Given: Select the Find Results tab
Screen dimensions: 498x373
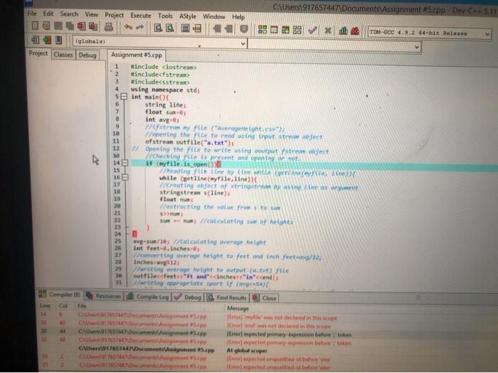Looking at the screenshot, I should click(x=227, y=298).
